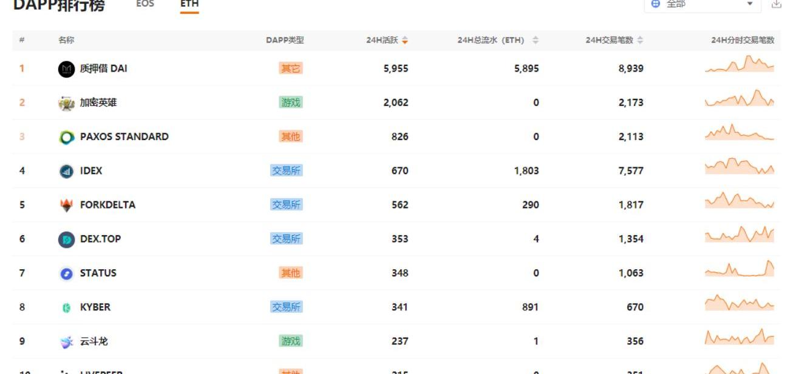
Task: Click the 24H分时交易笔数 column header
Action: (743, 41)
